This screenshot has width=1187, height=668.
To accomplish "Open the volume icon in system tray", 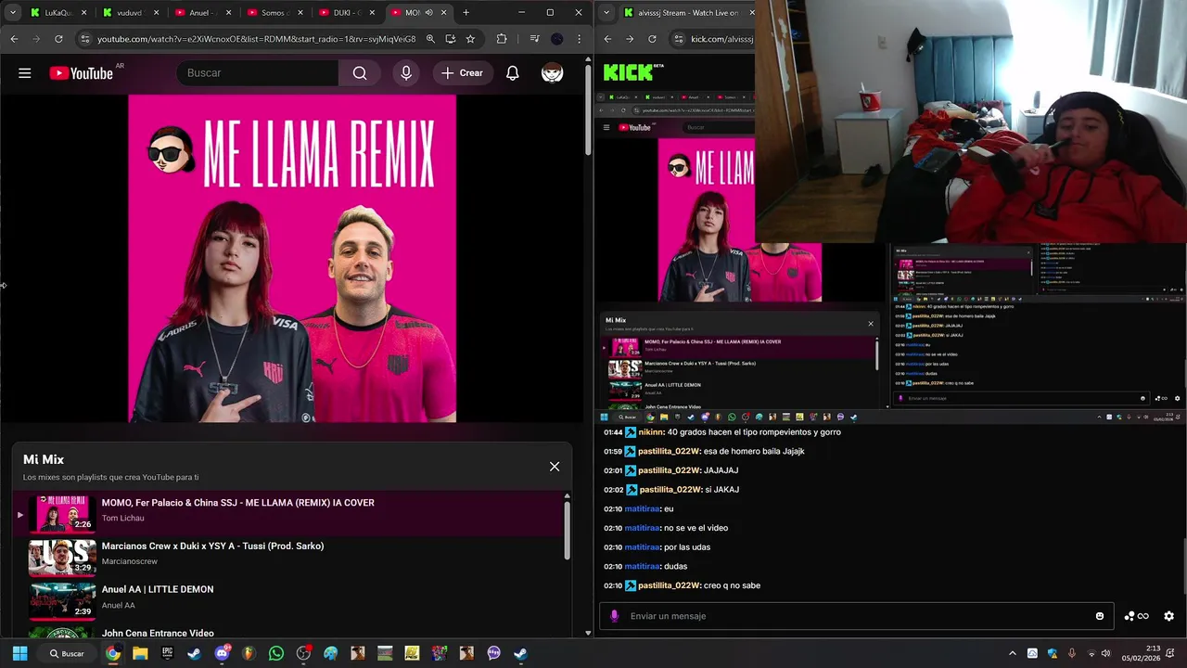I will click(x=1105, y=653).
